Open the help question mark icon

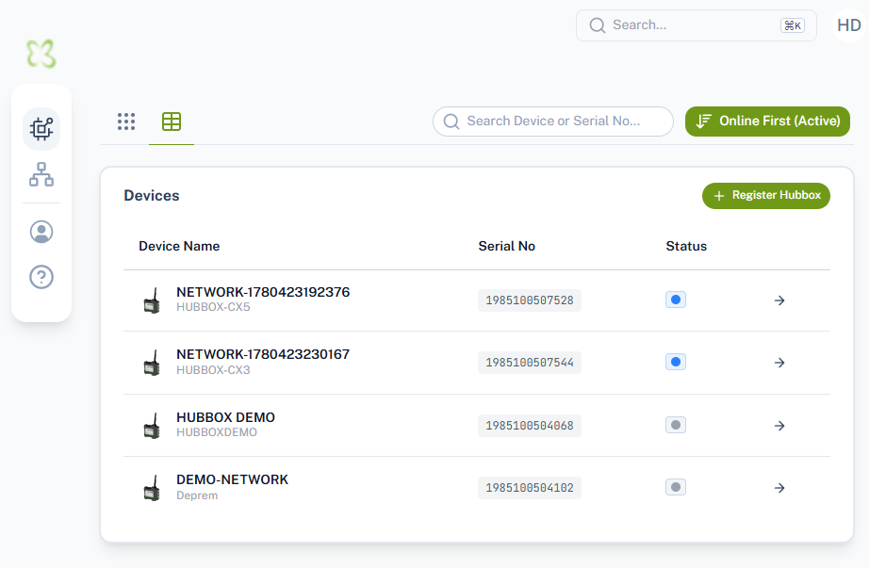[x=41, y=277]
